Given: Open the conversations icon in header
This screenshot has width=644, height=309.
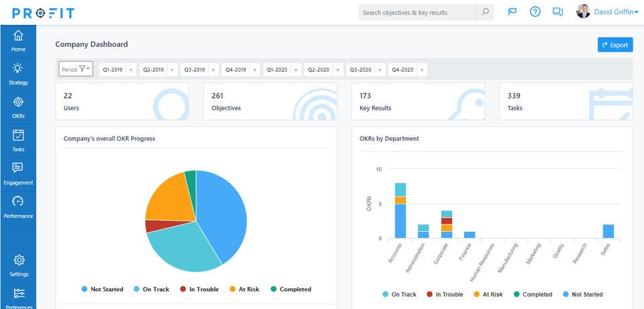Looking at the screenshot, I should coord(557,12).
